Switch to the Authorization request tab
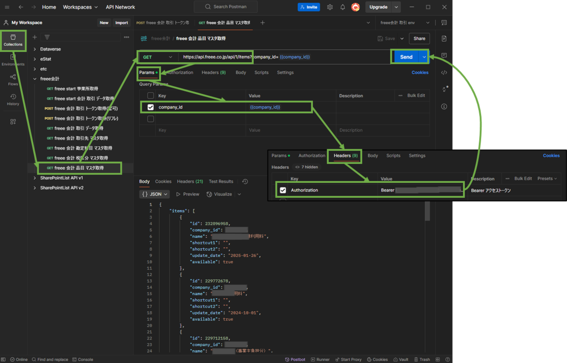 pyautogui.click(x=180, y=73)
